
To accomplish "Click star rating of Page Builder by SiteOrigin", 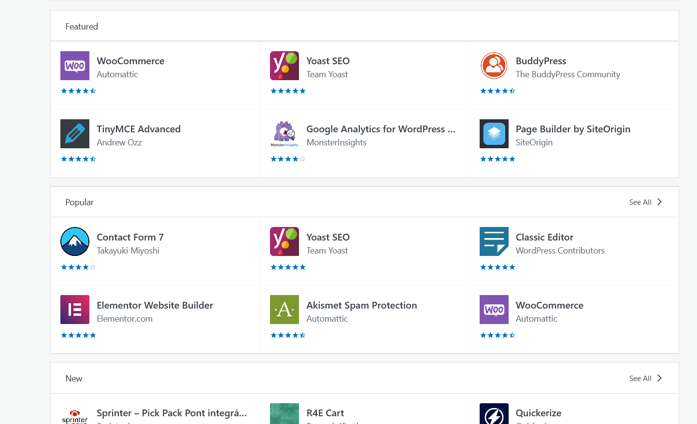I will coord(498,159).
